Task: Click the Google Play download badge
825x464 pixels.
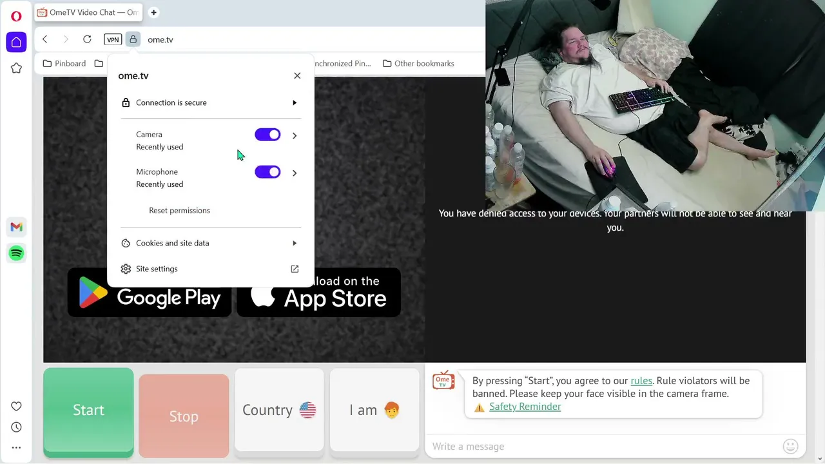Action: [x=150, y=293]
